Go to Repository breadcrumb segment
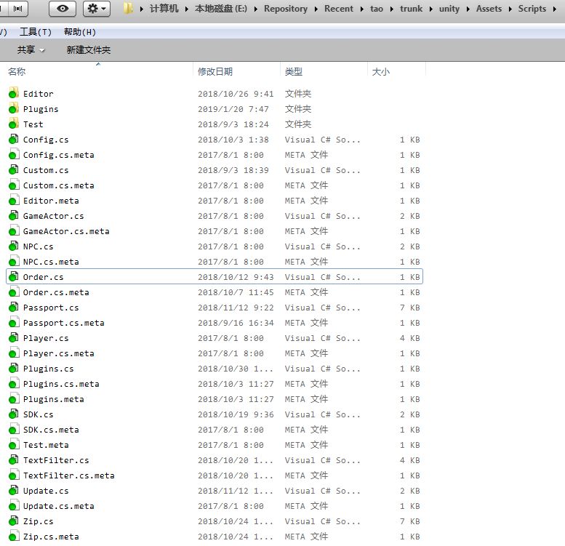Screen dimensions: 565x546 point(285,9)
